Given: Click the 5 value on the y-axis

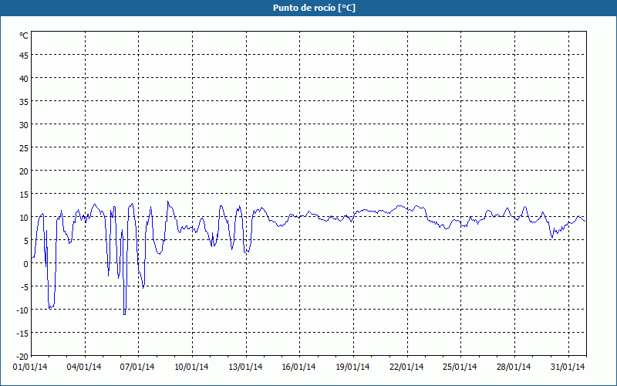Looking at the screenshot, I should 26,241.
